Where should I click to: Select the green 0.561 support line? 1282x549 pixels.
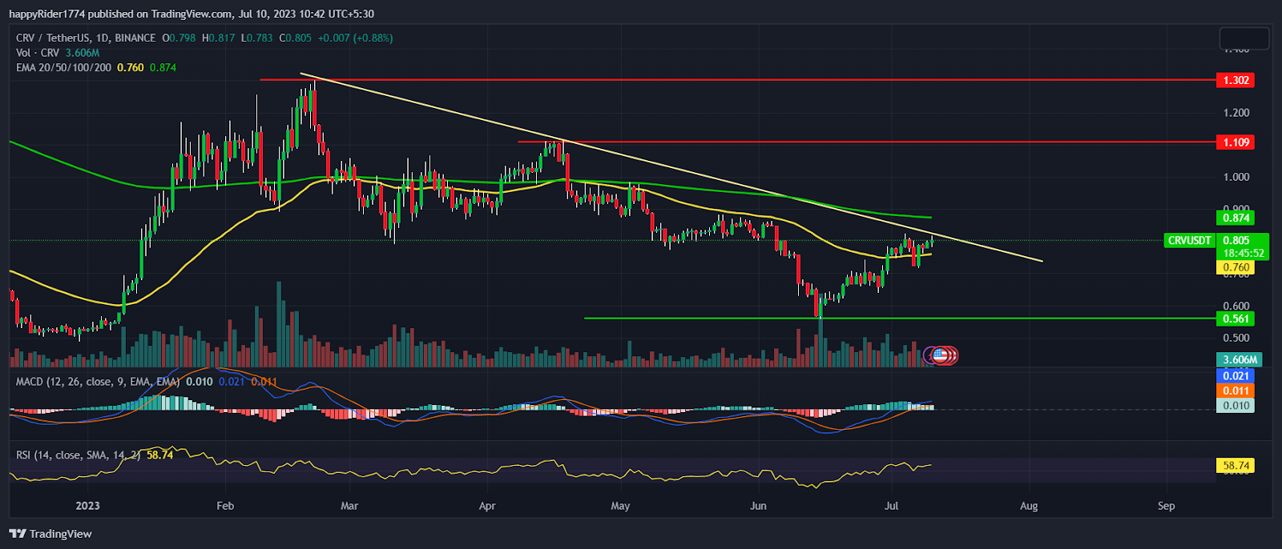(900, 319)
